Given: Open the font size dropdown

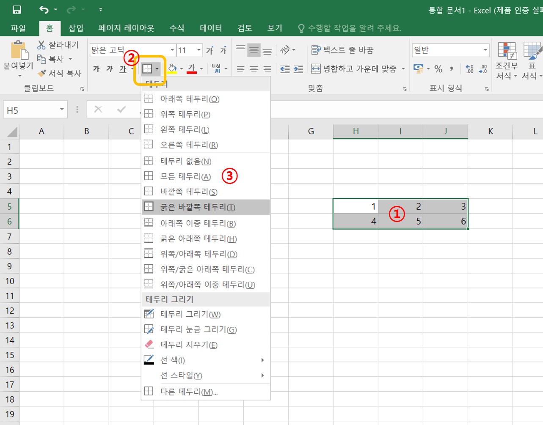Looking at the screenshot, I should 199,50.
